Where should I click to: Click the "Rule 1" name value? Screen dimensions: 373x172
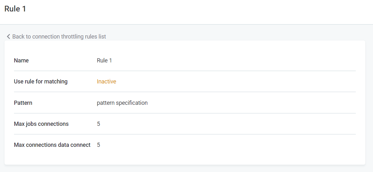pos(104,61)
